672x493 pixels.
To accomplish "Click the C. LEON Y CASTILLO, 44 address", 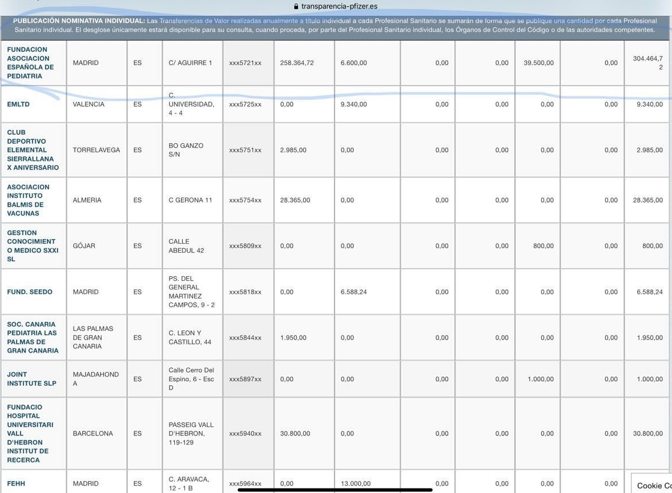I will click(190, 338).
